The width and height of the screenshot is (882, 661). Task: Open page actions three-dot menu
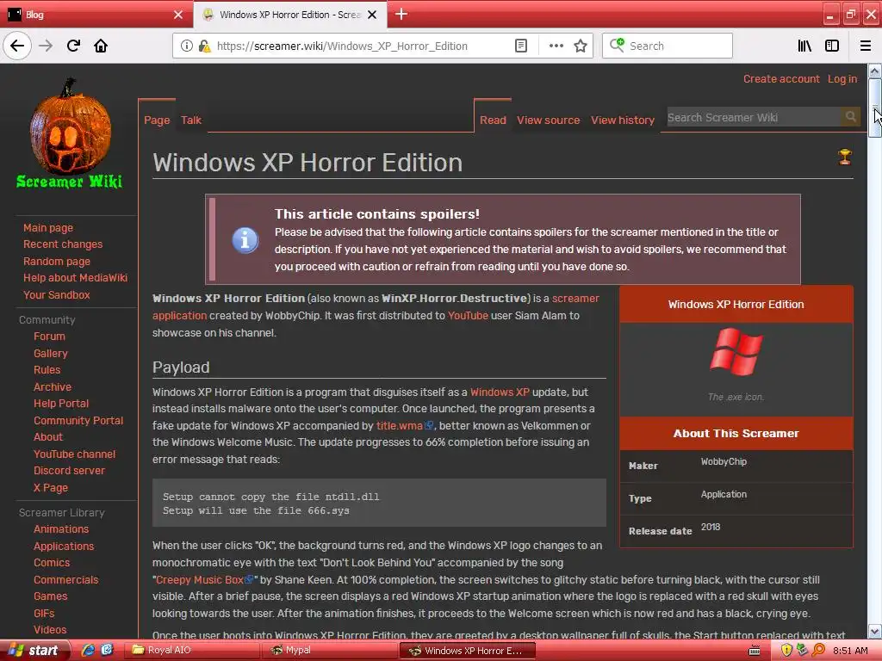(556, 46)
